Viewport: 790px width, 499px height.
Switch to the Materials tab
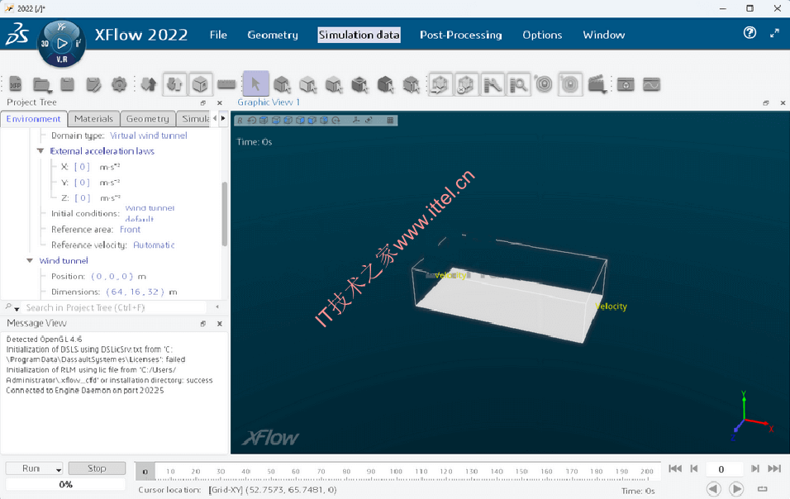[x=93, y=119]
